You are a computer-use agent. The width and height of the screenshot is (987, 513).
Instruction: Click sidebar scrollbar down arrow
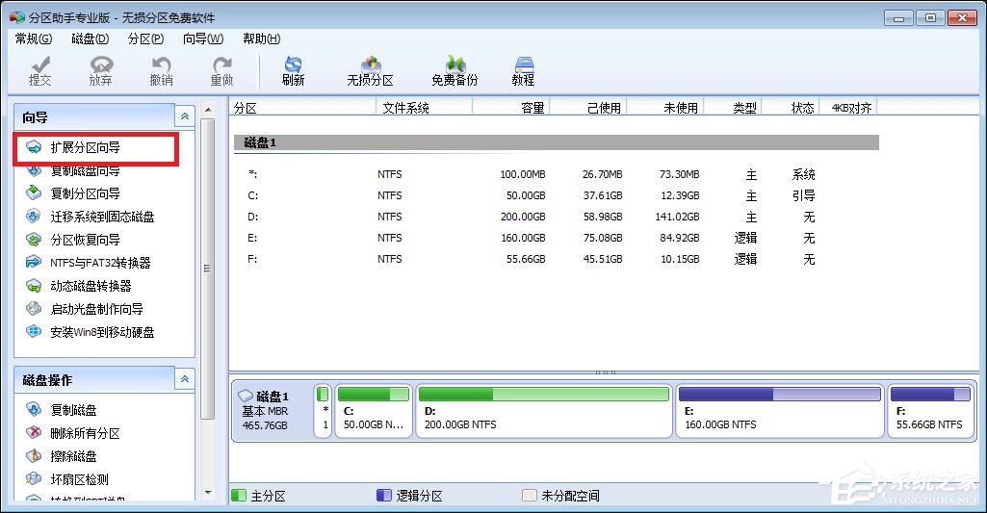point(208,492)
